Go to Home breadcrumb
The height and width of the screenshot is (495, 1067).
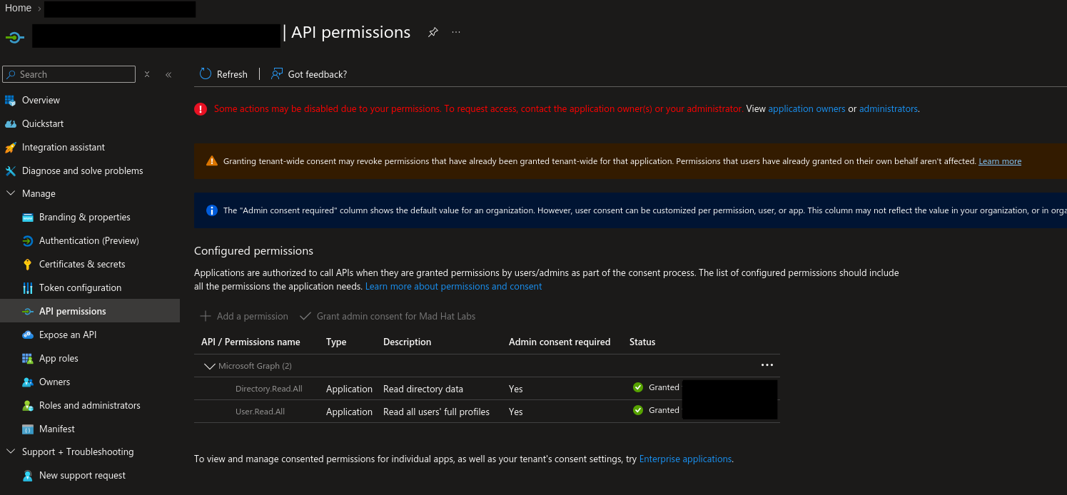click(18, 8)
